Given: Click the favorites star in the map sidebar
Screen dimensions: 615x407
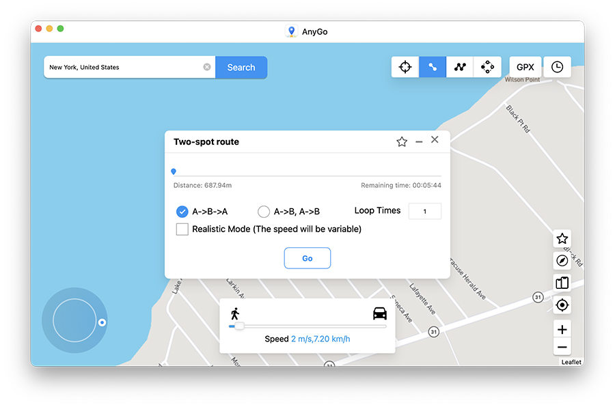Looking at the screenshot, I should pos(562,238).
